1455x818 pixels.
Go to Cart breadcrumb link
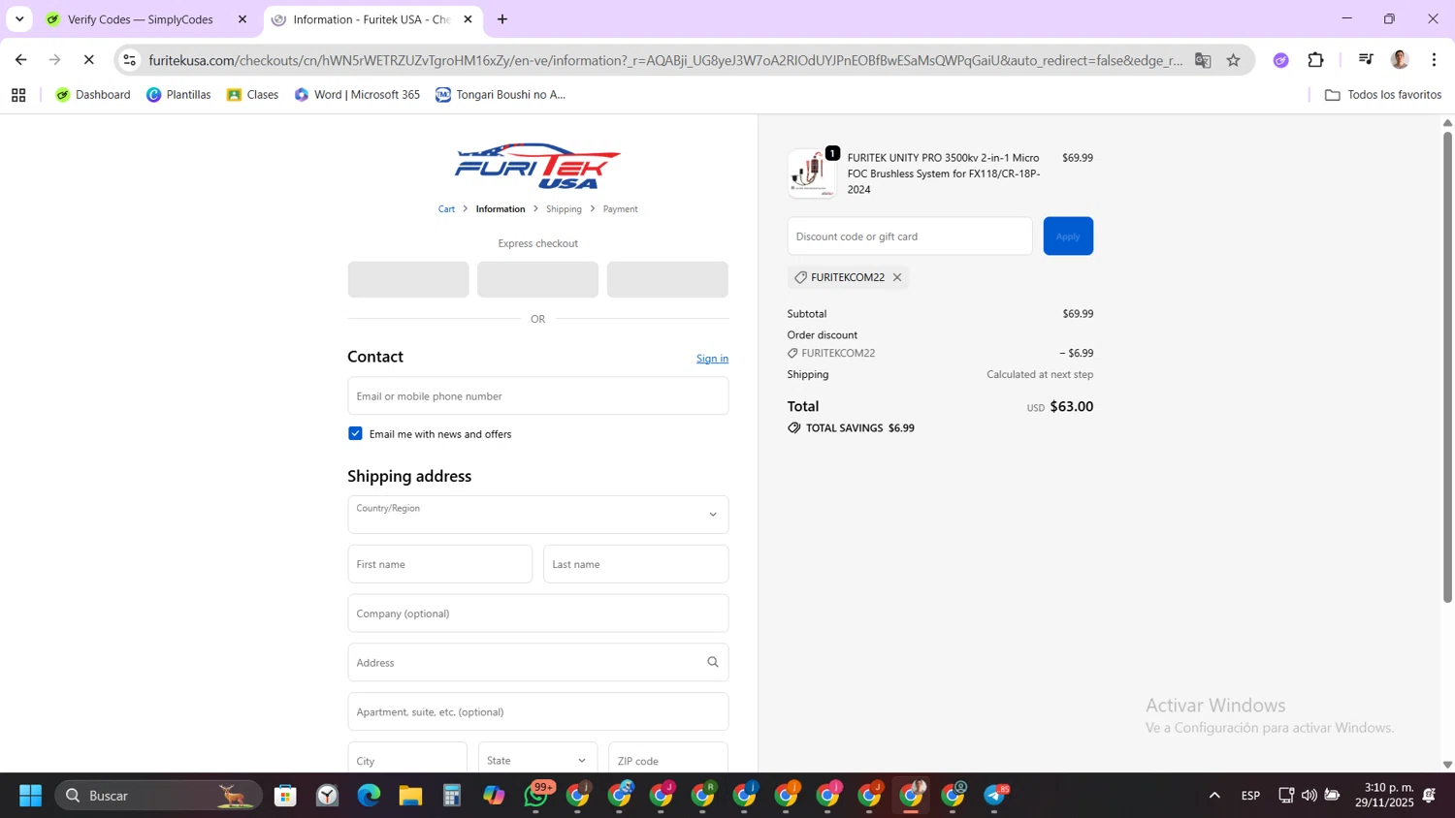coord(446,209)
